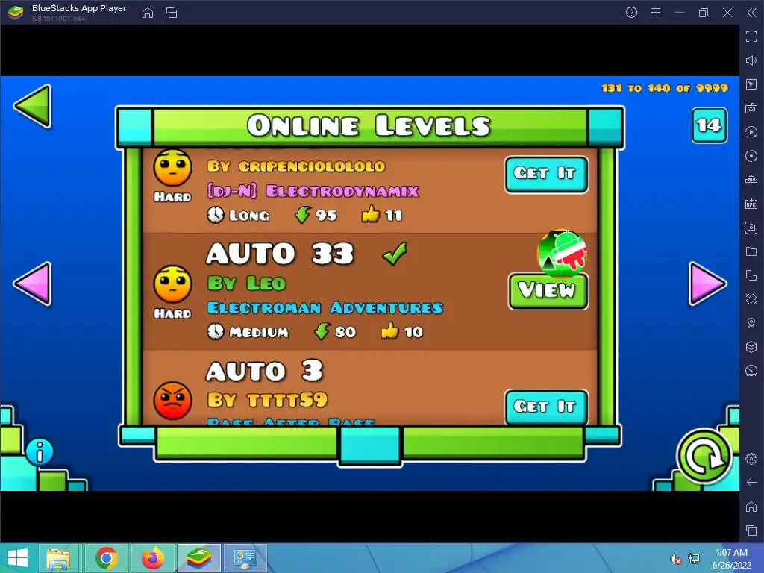Click View button for Auto 33
The height and width of the screenshot is (573, 764).
tap(548, 291)
